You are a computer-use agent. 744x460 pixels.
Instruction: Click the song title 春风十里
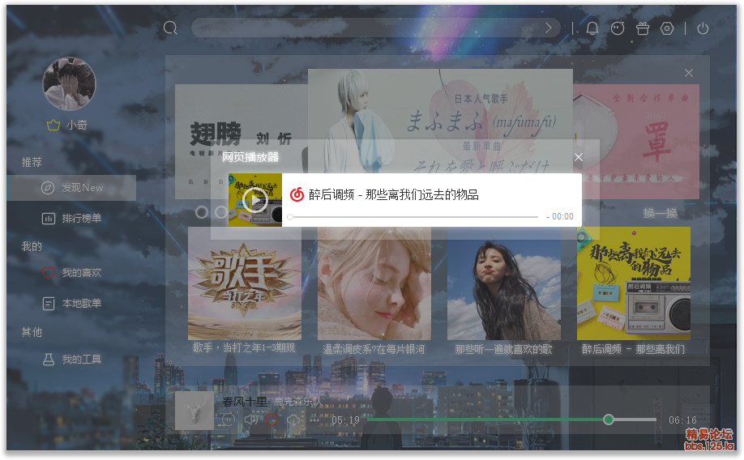[245, 402]
